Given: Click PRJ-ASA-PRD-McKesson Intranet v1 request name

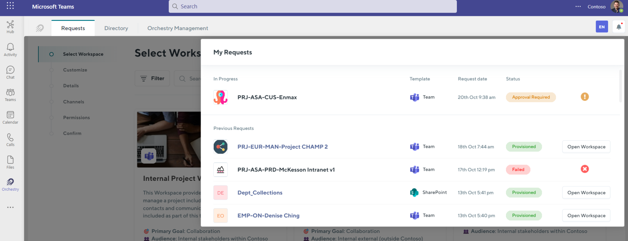Looking at the screenshot, I should point(286,169).
